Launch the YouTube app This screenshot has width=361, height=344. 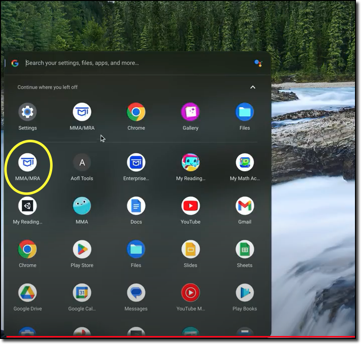(191, 206)
